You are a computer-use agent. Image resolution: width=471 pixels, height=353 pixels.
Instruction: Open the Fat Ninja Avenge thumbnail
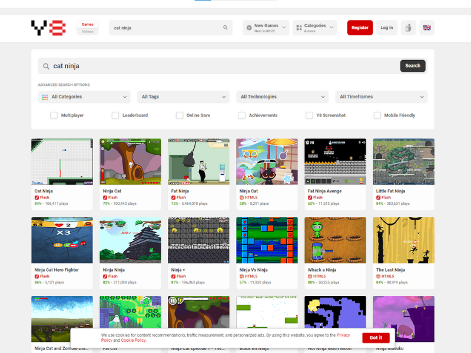(x=335, y=161)
